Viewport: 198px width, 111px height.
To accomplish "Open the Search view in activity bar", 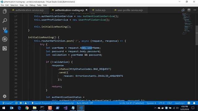I will (5, 21).
